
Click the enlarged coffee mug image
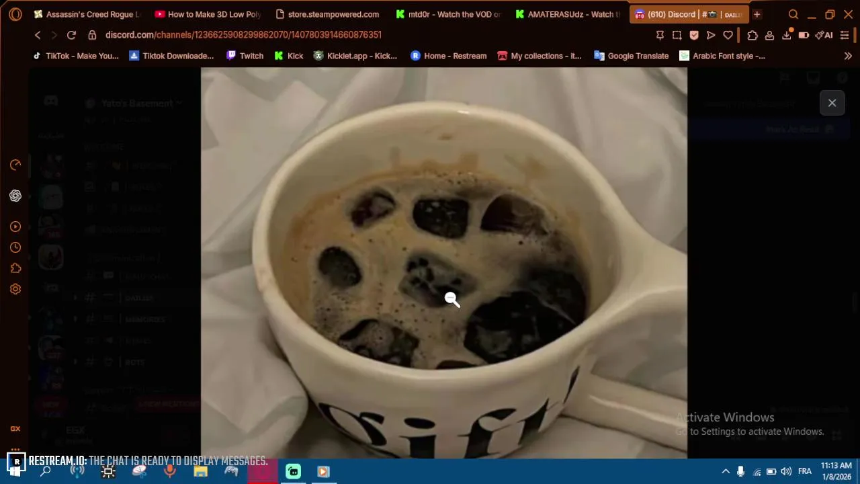point(443,263)
